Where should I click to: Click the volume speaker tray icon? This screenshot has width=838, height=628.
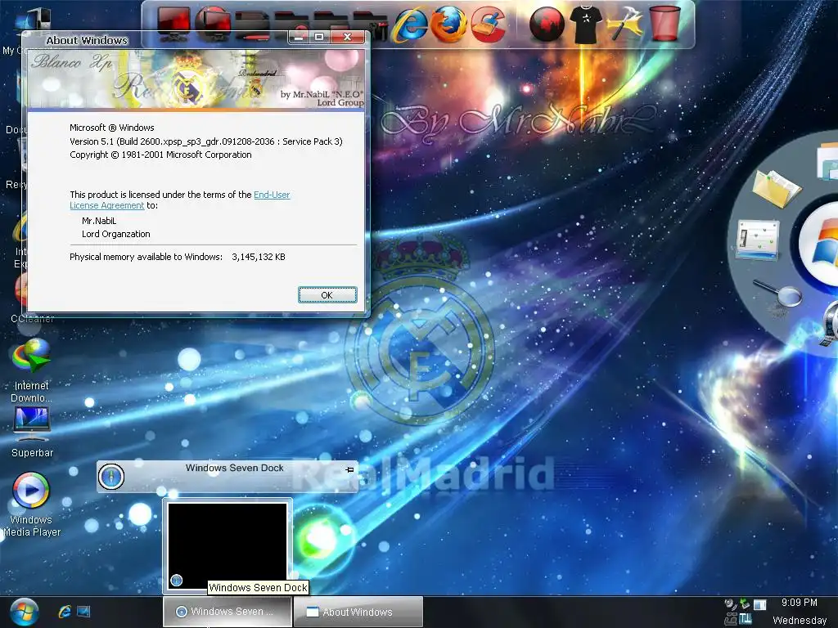730,604
